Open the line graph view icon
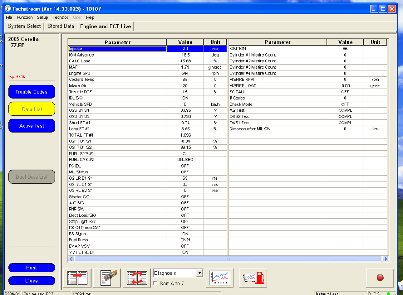The width and height of the screenshot is (403, 295). point(220,278)
